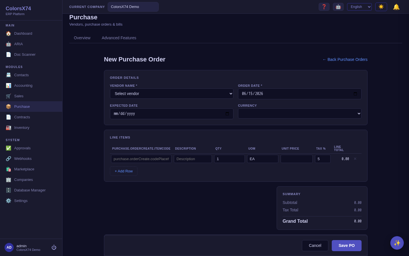
Task: Open the Select vendor dropdown
Action: point(172,94)
